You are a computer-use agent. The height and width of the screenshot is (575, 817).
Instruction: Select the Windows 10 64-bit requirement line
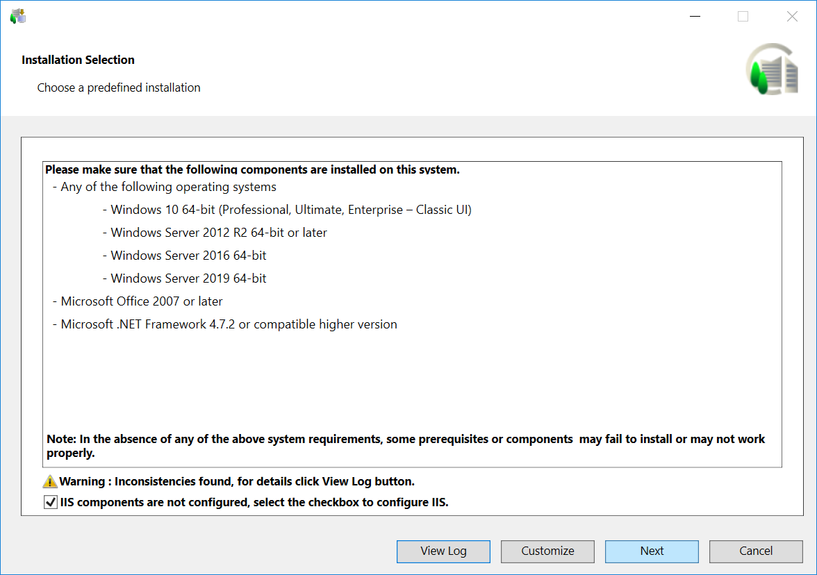(291, 210)
